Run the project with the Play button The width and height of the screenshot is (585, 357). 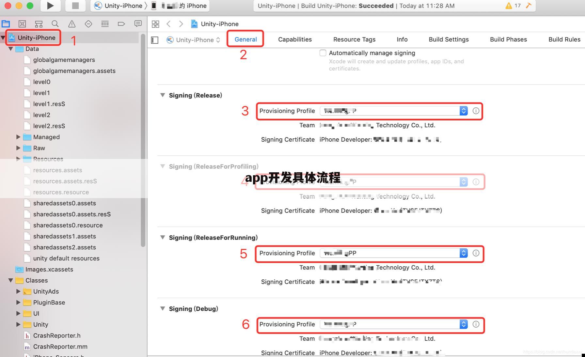click(50, 6)
